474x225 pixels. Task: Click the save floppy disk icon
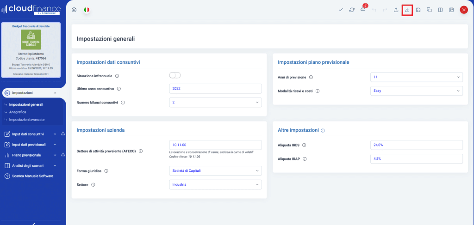418,10
